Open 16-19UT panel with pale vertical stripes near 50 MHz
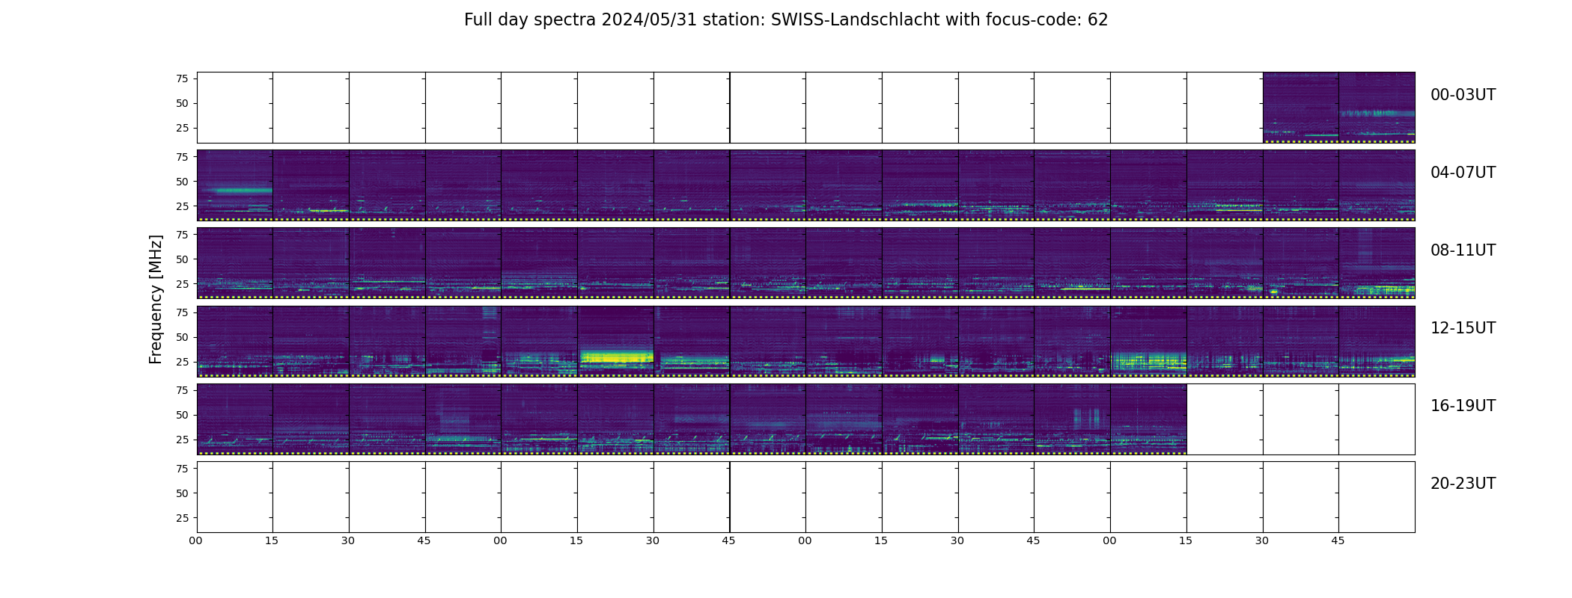 tap(1072, 419)
